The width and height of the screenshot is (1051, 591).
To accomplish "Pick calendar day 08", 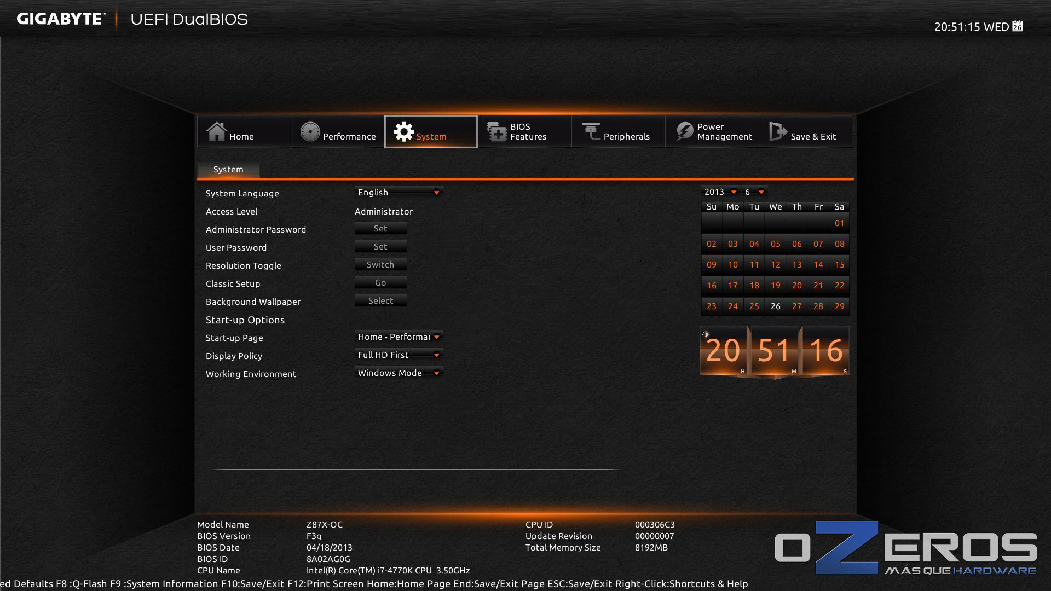I will (x=839, y=244).
